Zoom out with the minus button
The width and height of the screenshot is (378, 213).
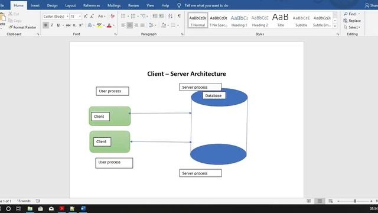[x=338, y=201]
